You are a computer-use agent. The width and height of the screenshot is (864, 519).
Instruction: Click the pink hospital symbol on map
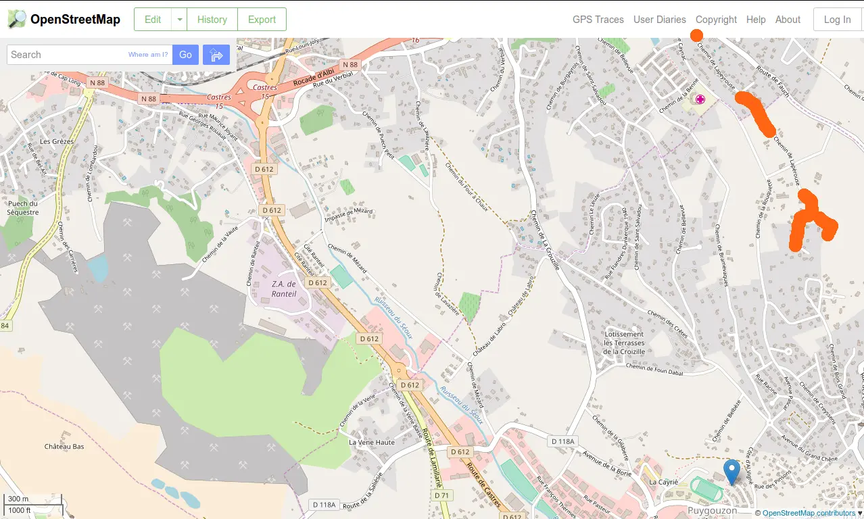click(x=700, y=100)
